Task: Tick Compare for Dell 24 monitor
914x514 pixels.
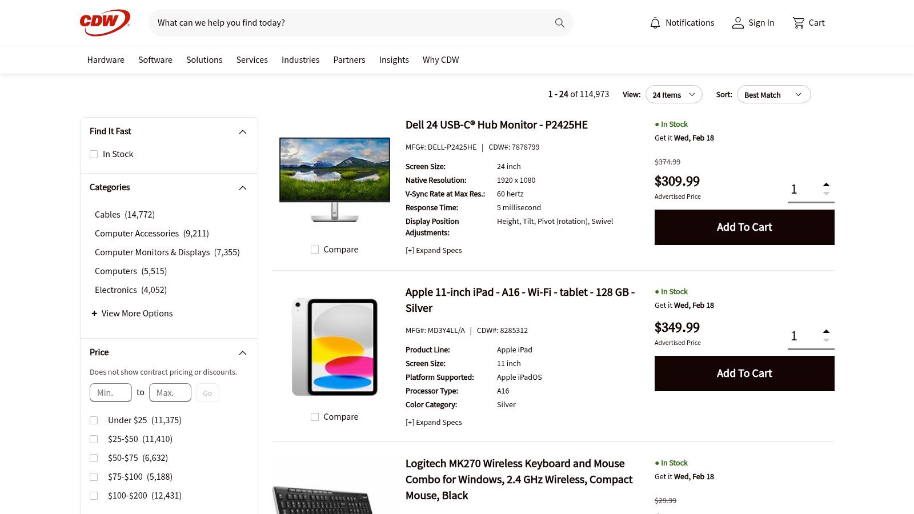Action: coord(315,250)
